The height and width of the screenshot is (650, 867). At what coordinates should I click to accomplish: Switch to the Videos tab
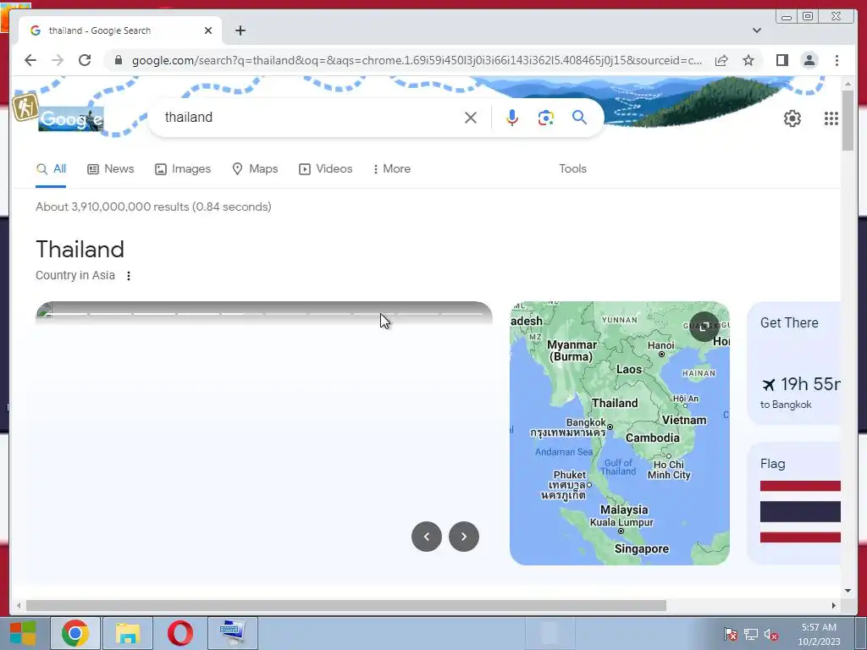point(326,168)
